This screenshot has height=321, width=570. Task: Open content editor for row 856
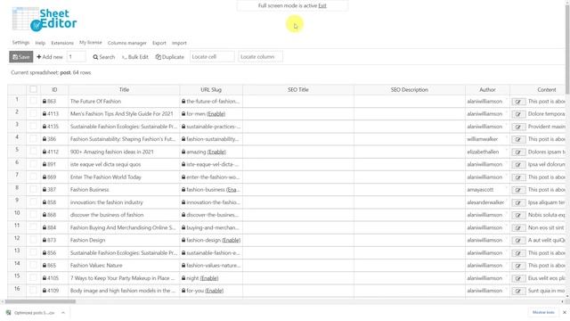point(518,253)
